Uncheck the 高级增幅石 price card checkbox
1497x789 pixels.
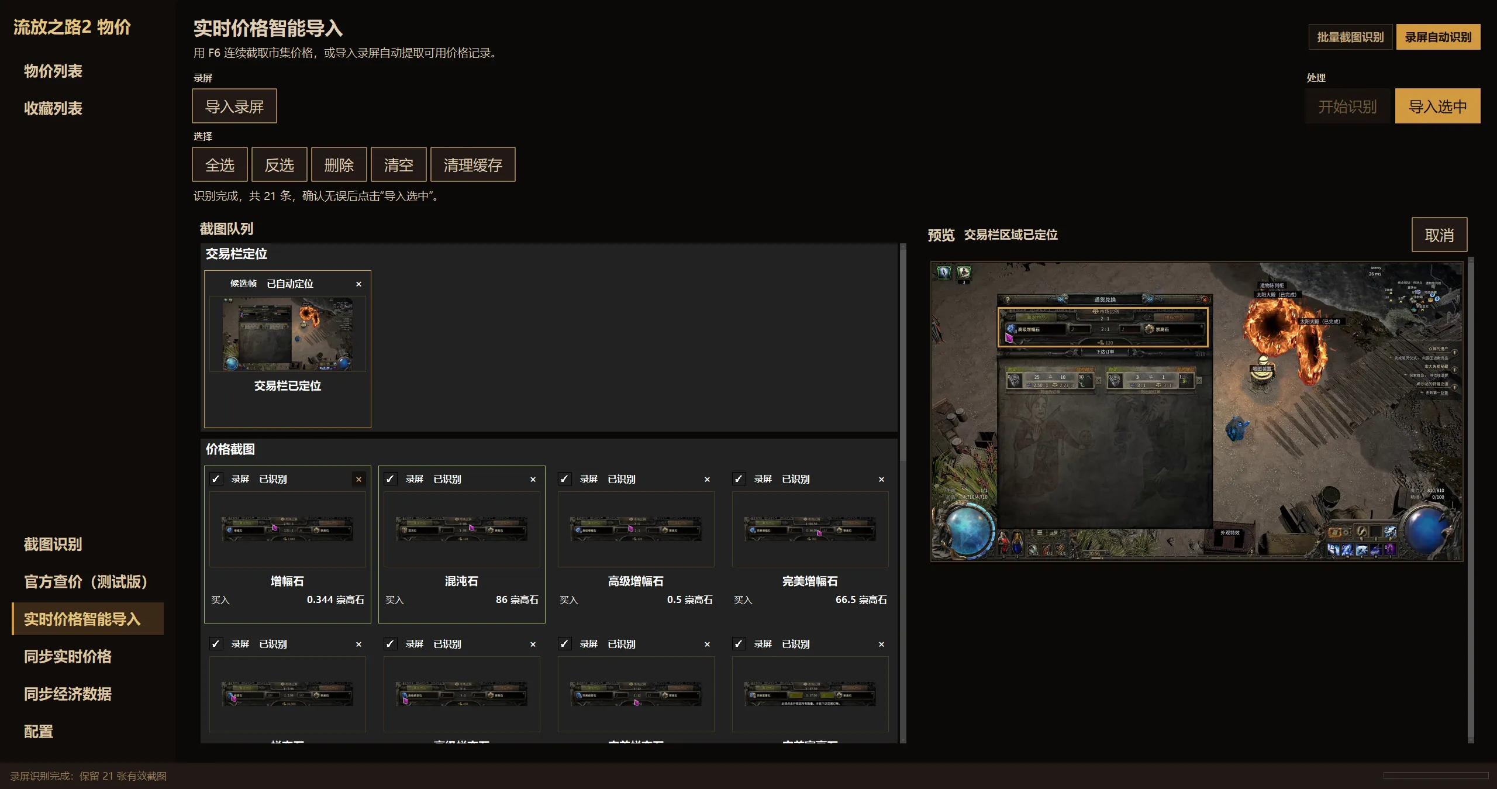(564, 479)
